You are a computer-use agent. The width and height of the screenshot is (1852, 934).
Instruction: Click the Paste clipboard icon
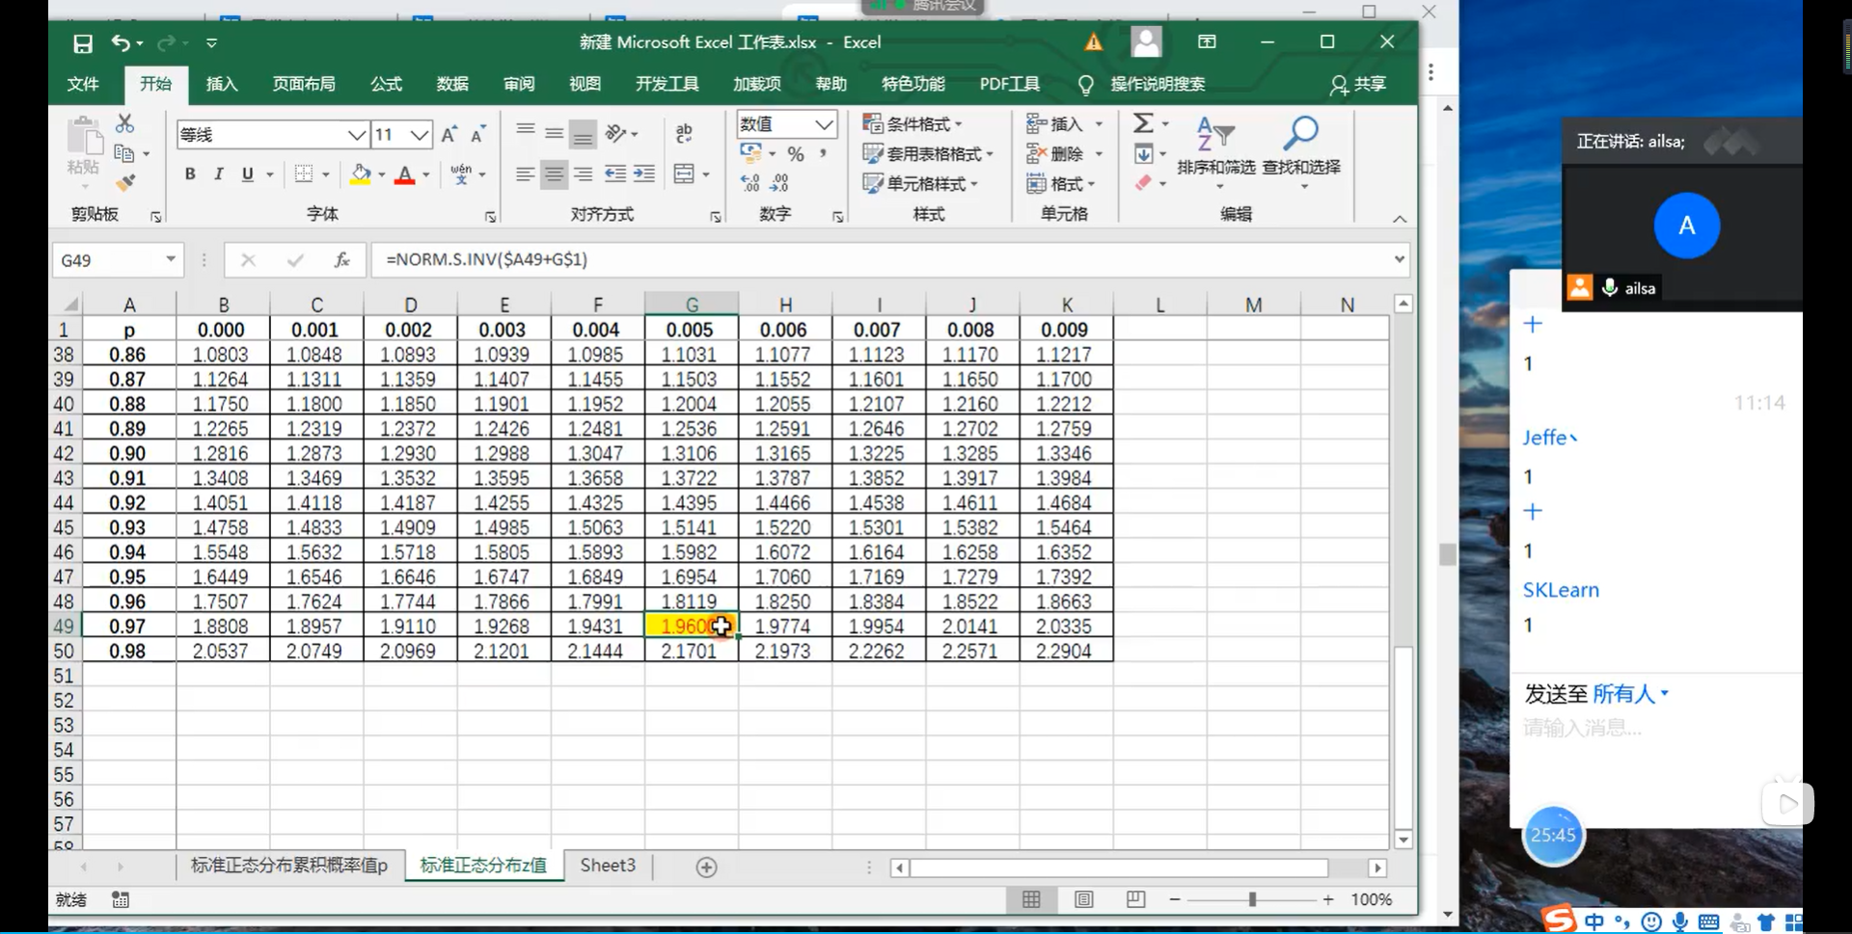coord(85,136)
